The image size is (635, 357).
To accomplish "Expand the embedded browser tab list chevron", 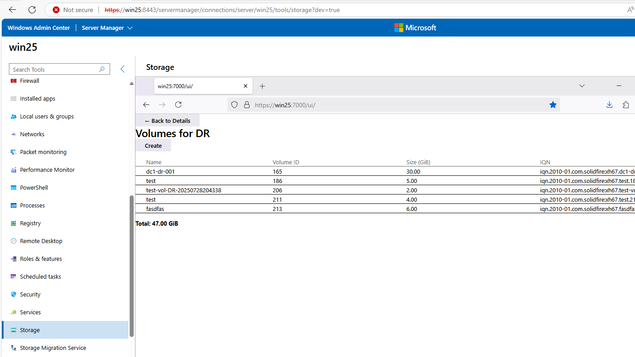I will click(582, 85).
